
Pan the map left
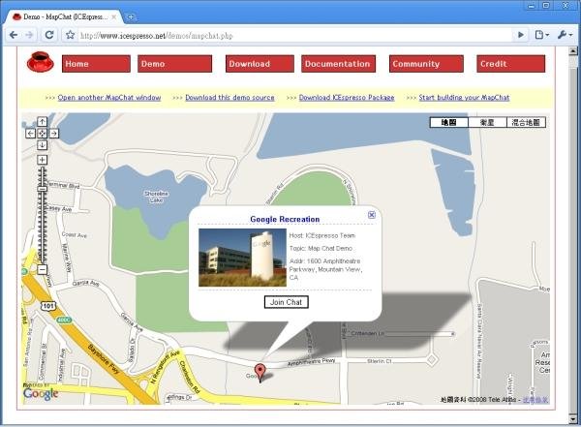pos(30,134)
